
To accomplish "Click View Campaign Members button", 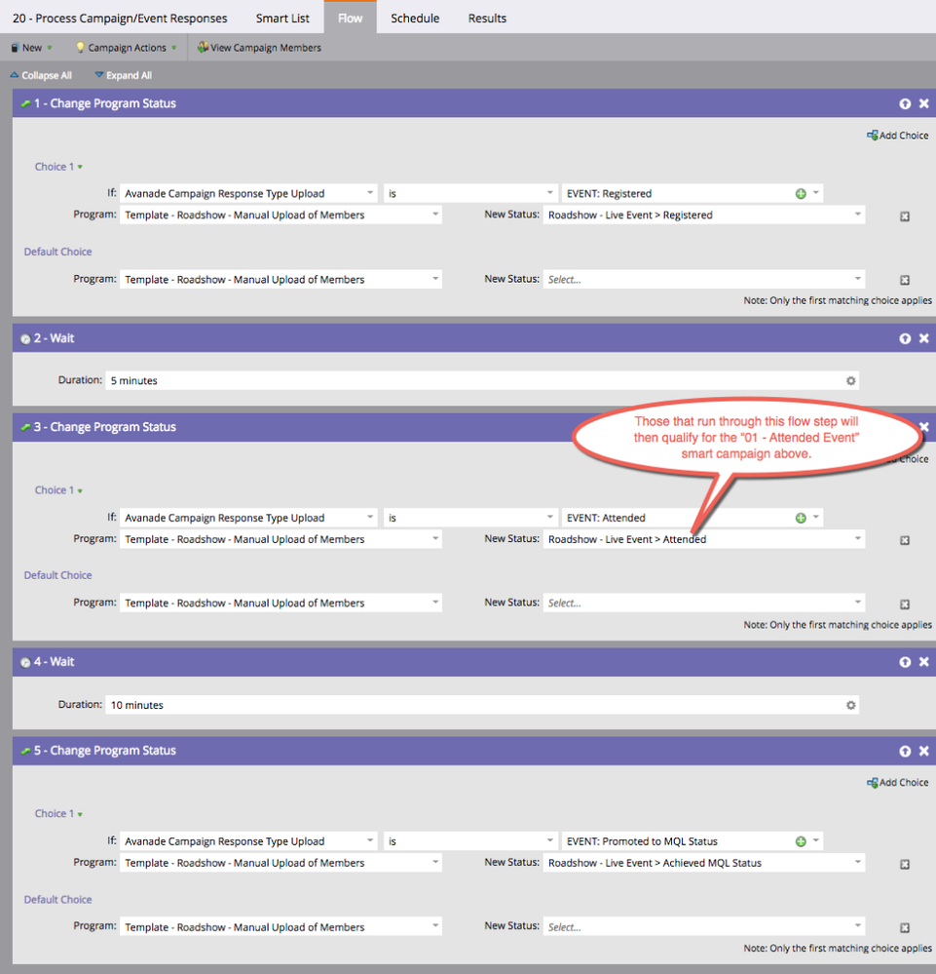I will 259,48.
